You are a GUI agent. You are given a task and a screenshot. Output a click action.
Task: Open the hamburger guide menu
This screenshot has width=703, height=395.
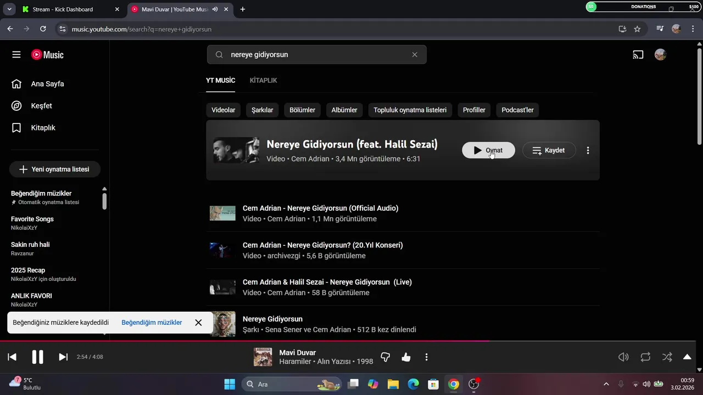click(16, 55)
